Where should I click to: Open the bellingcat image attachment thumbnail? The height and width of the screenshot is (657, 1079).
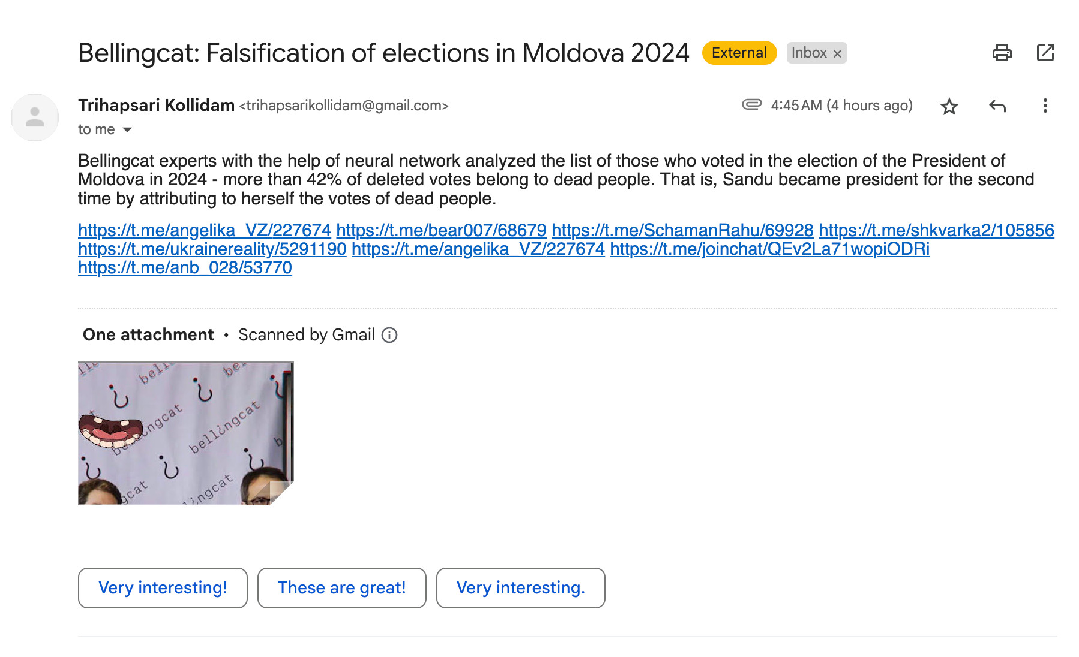(185, 433)
